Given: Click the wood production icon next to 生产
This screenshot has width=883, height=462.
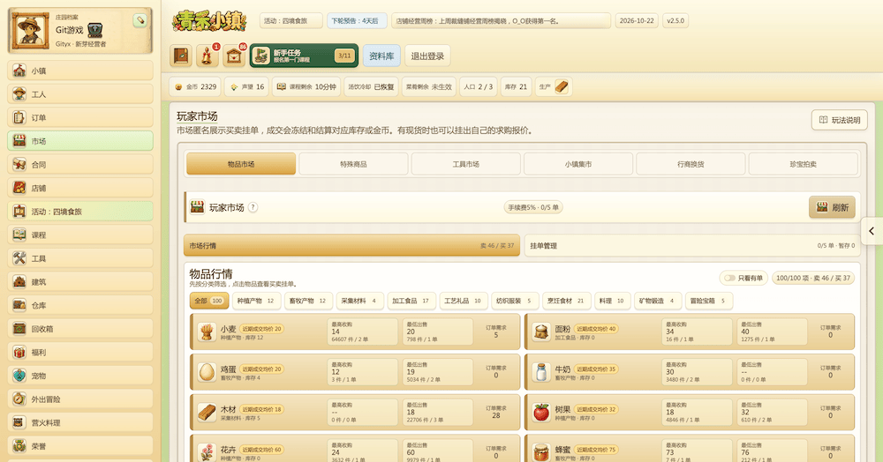Looking at the screenshot, I should 562,86.
